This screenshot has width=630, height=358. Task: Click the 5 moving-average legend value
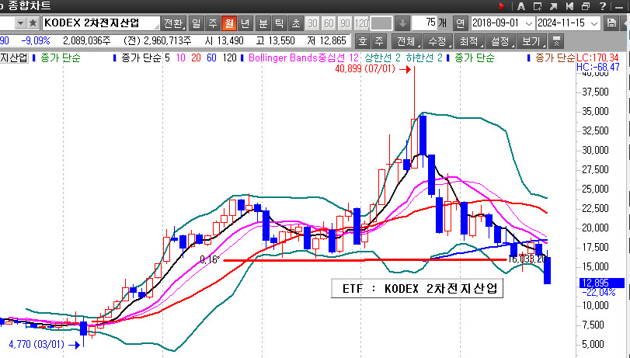167,57
